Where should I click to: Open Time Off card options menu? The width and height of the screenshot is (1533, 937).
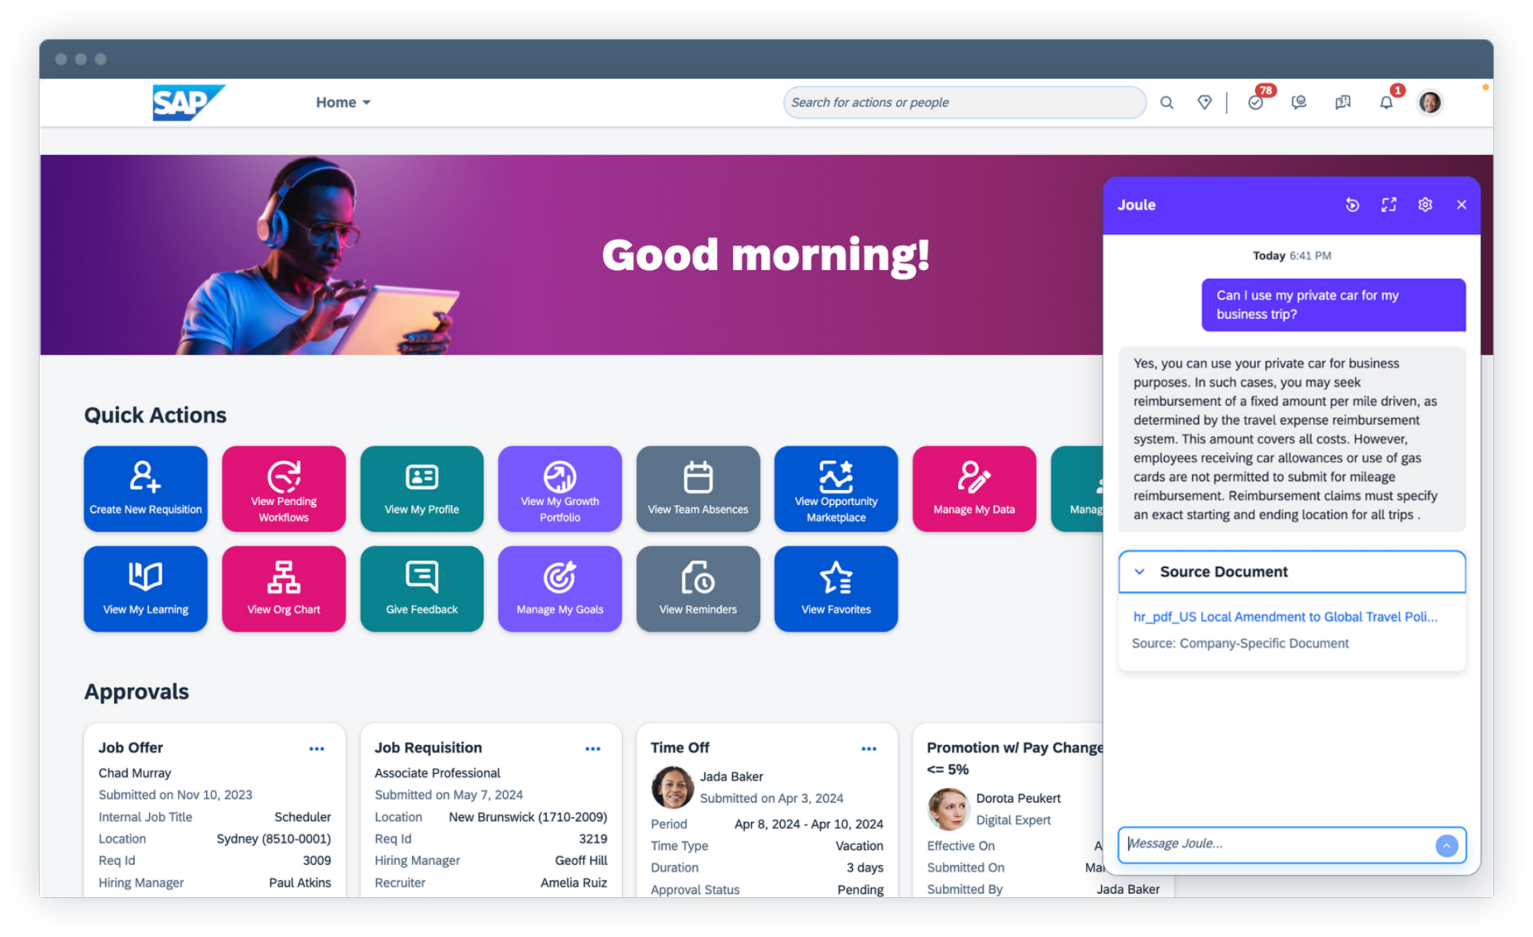869,748
